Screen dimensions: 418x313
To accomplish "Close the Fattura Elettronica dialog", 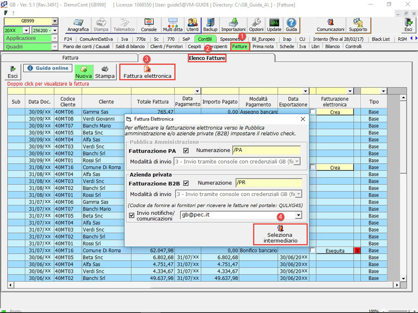I will (x=303, y=119).
